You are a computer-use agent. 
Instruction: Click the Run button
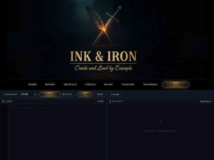pyautogui.click(x=85, y=94)
